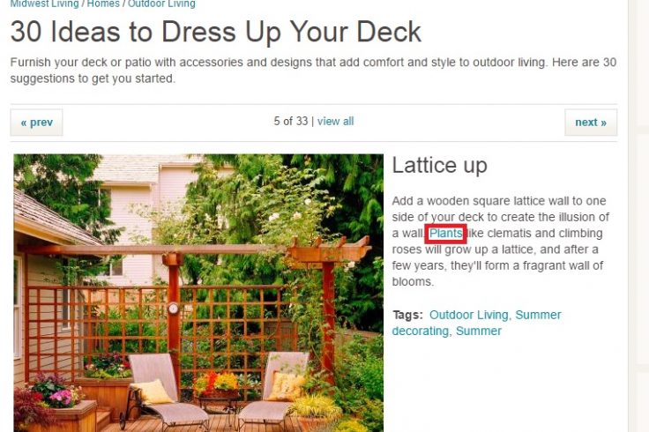This screenshot has height=432, width=649.
Task: Click the lattice deck photo
Action: (x=198, y=293)
